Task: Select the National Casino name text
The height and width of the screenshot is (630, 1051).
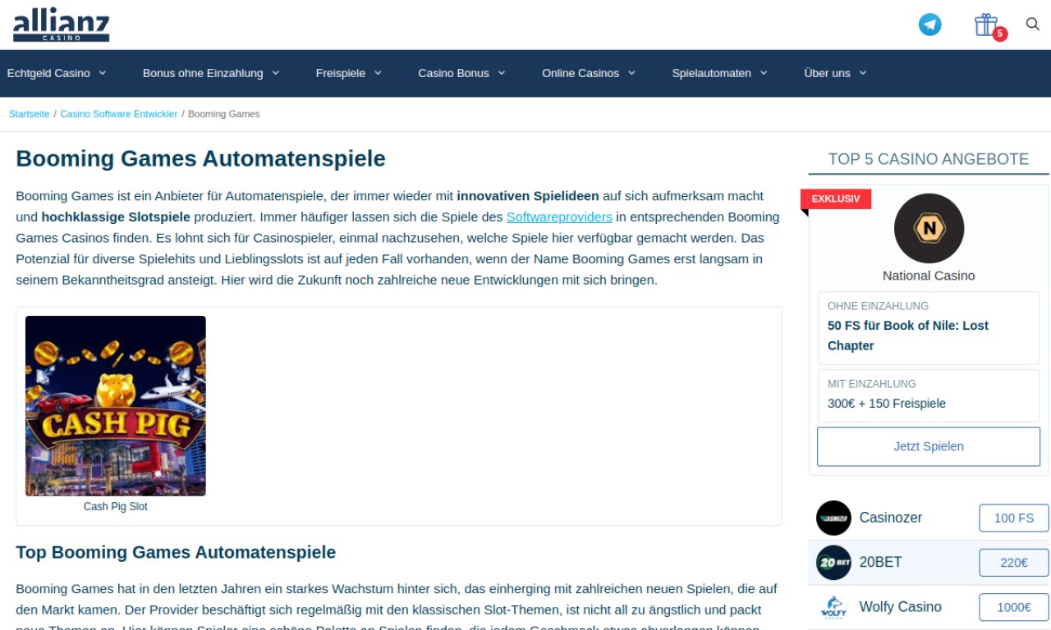Action: [x=929, y=276]
